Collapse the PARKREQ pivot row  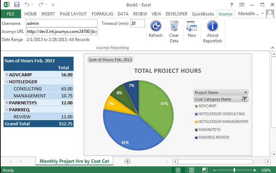coord(7,110)
